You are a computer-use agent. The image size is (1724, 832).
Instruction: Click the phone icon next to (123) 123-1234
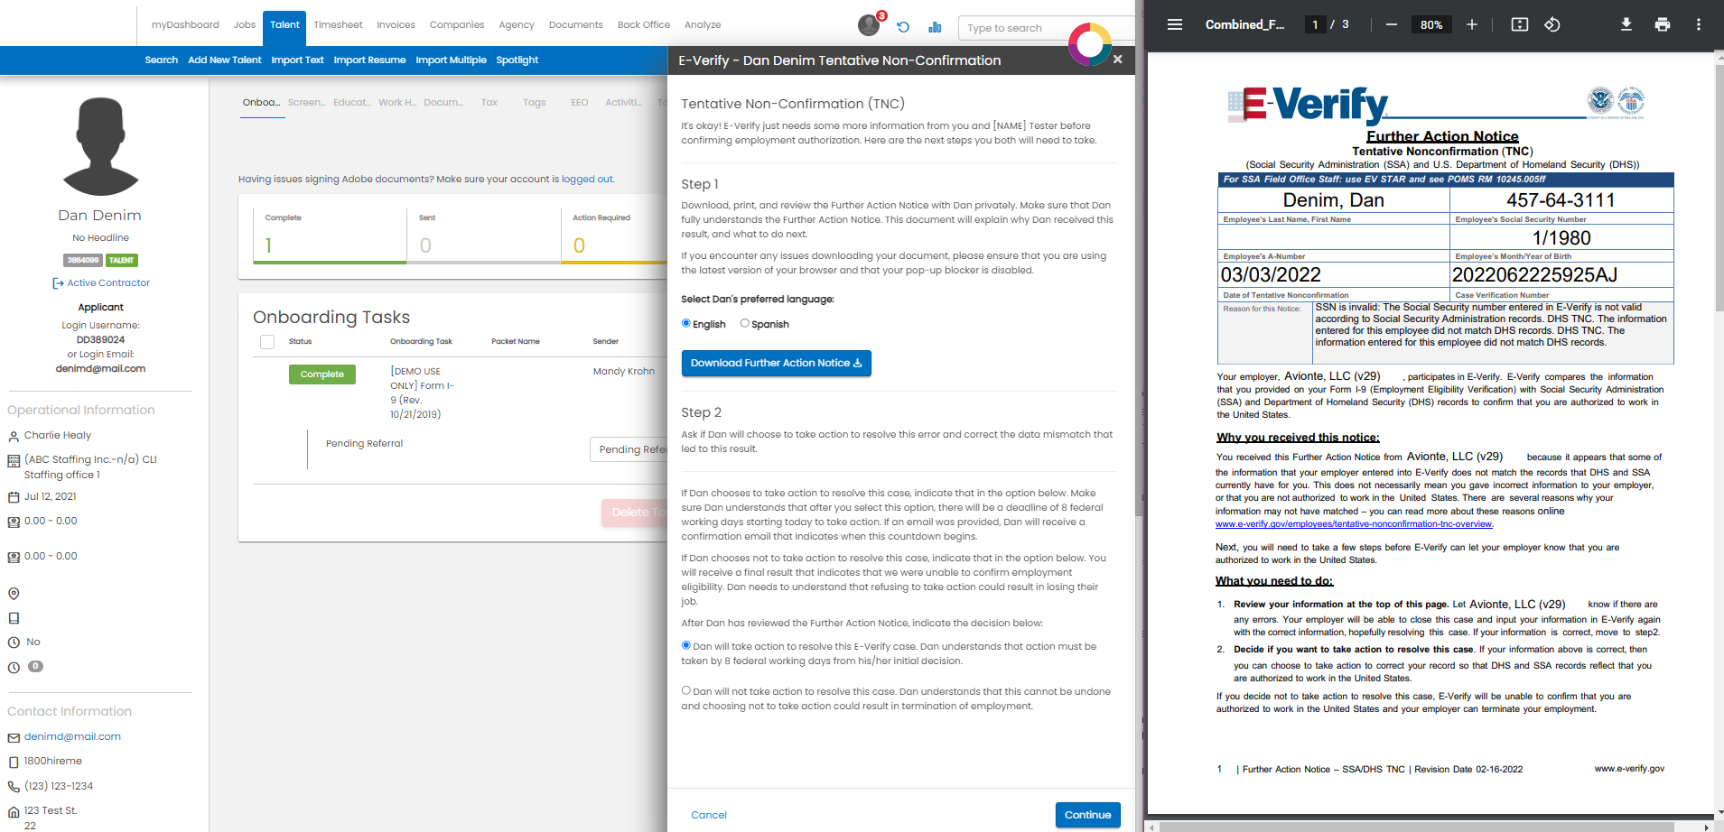14,787
